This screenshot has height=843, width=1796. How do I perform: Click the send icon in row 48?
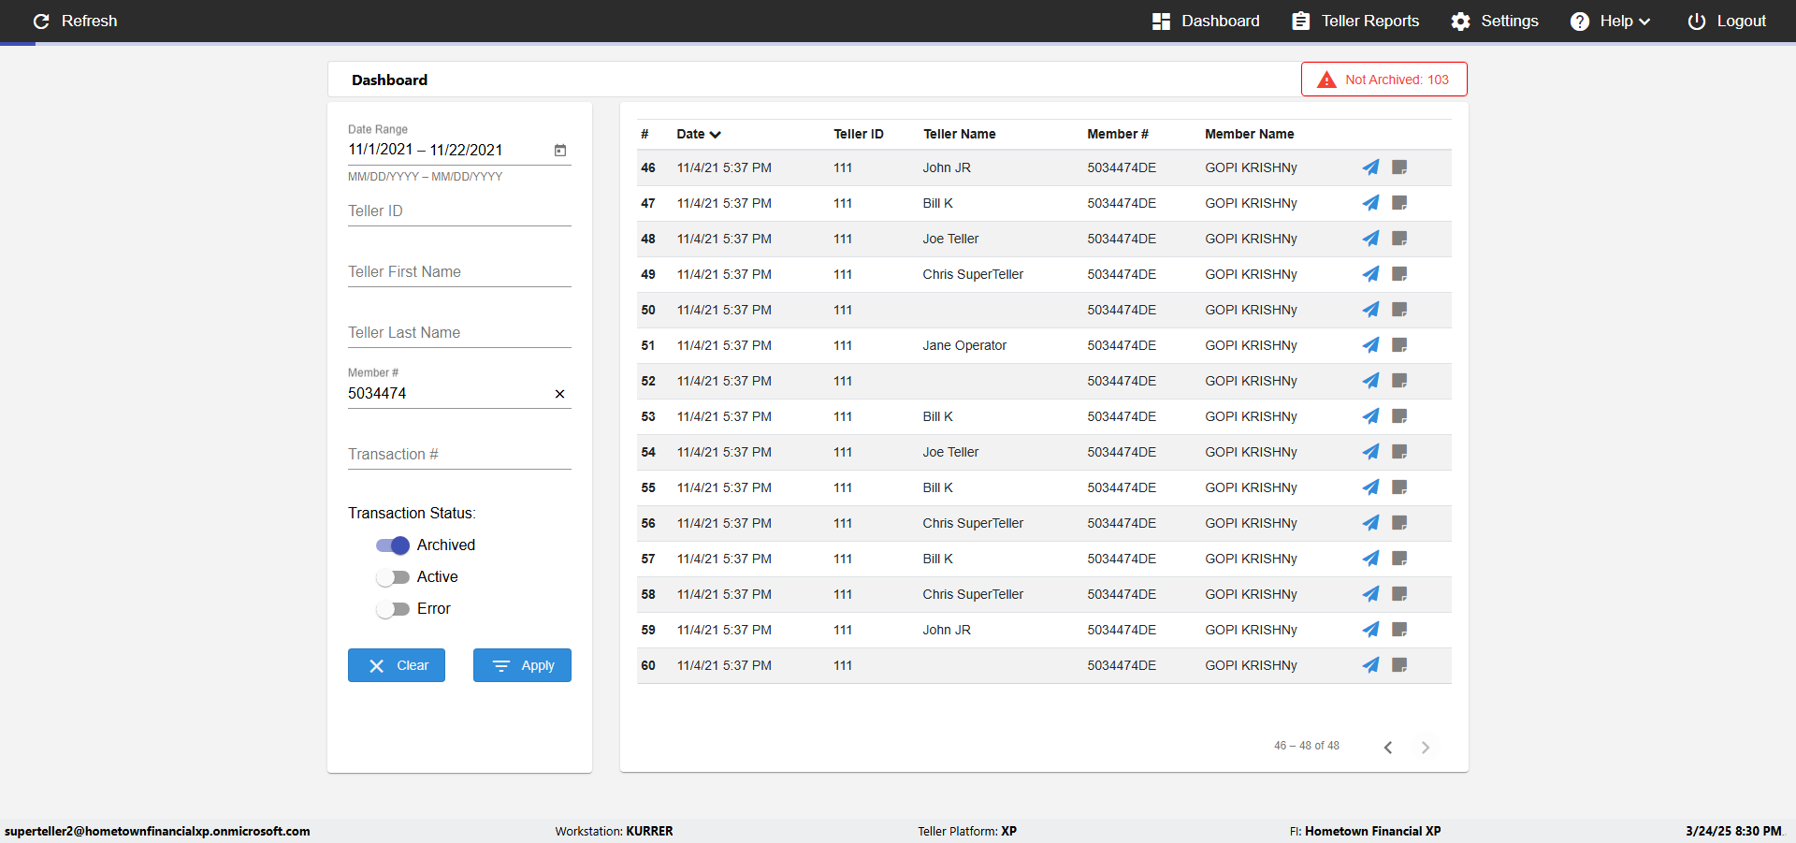(x=1370, y=239)
